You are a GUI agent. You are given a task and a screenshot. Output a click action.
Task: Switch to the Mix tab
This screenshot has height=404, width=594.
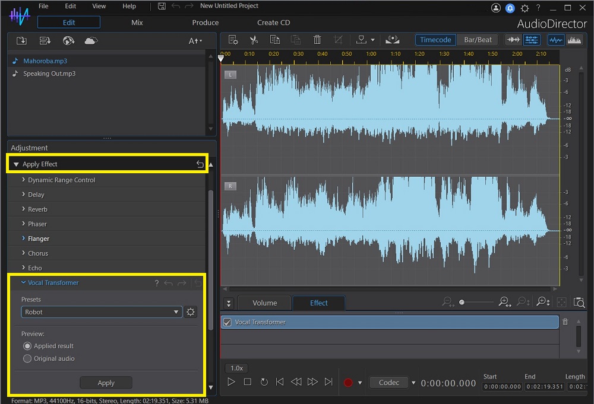point(137,22)
